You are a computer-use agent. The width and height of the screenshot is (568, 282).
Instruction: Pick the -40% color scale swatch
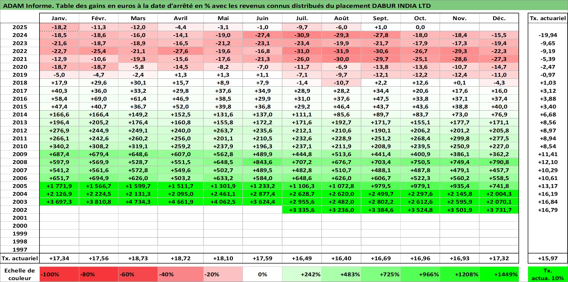[181, 274]
